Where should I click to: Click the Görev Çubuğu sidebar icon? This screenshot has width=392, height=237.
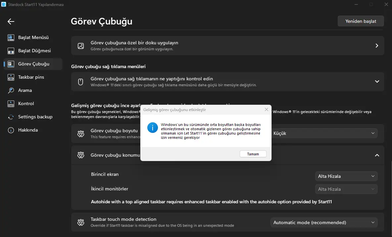pyautogui.click(x=11, y=64)
